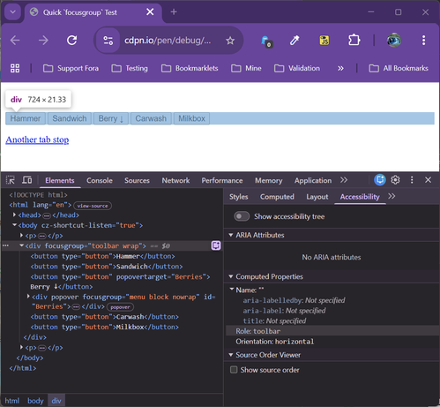
Task: Open the Chrome three-dot menu
Action: (423, 41)
